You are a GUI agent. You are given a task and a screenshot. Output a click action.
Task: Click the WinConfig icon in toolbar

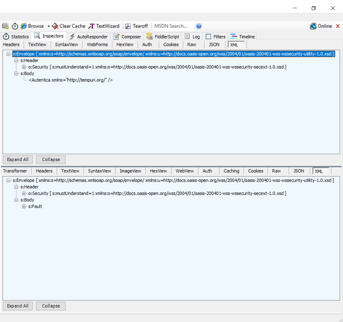[5, 26]
